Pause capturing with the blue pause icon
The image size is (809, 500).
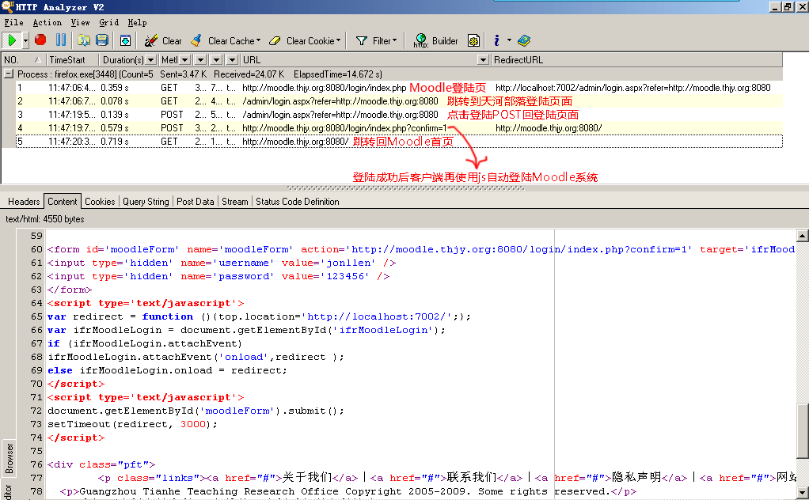click(x=61, y=40)
